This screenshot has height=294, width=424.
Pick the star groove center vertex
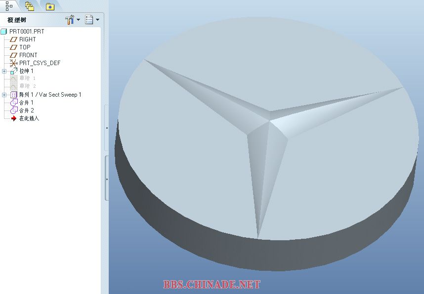click(270, 121)
